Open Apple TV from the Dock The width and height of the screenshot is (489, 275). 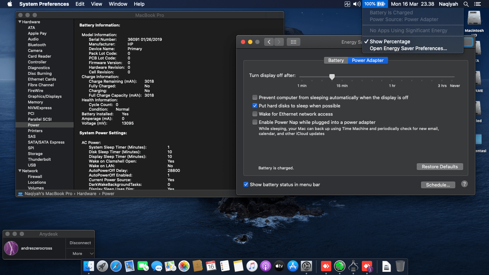point(279,266)
